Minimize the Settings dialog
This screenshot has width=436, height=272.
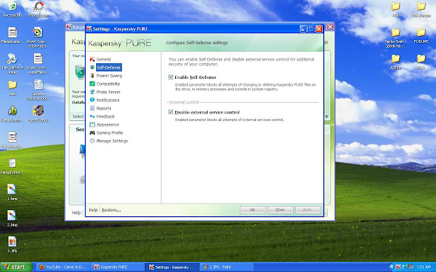(303, 29)
